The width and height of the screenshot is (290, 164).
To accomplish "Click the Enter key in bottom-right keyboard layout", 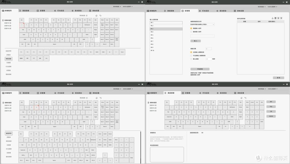I will pos(232,117).
